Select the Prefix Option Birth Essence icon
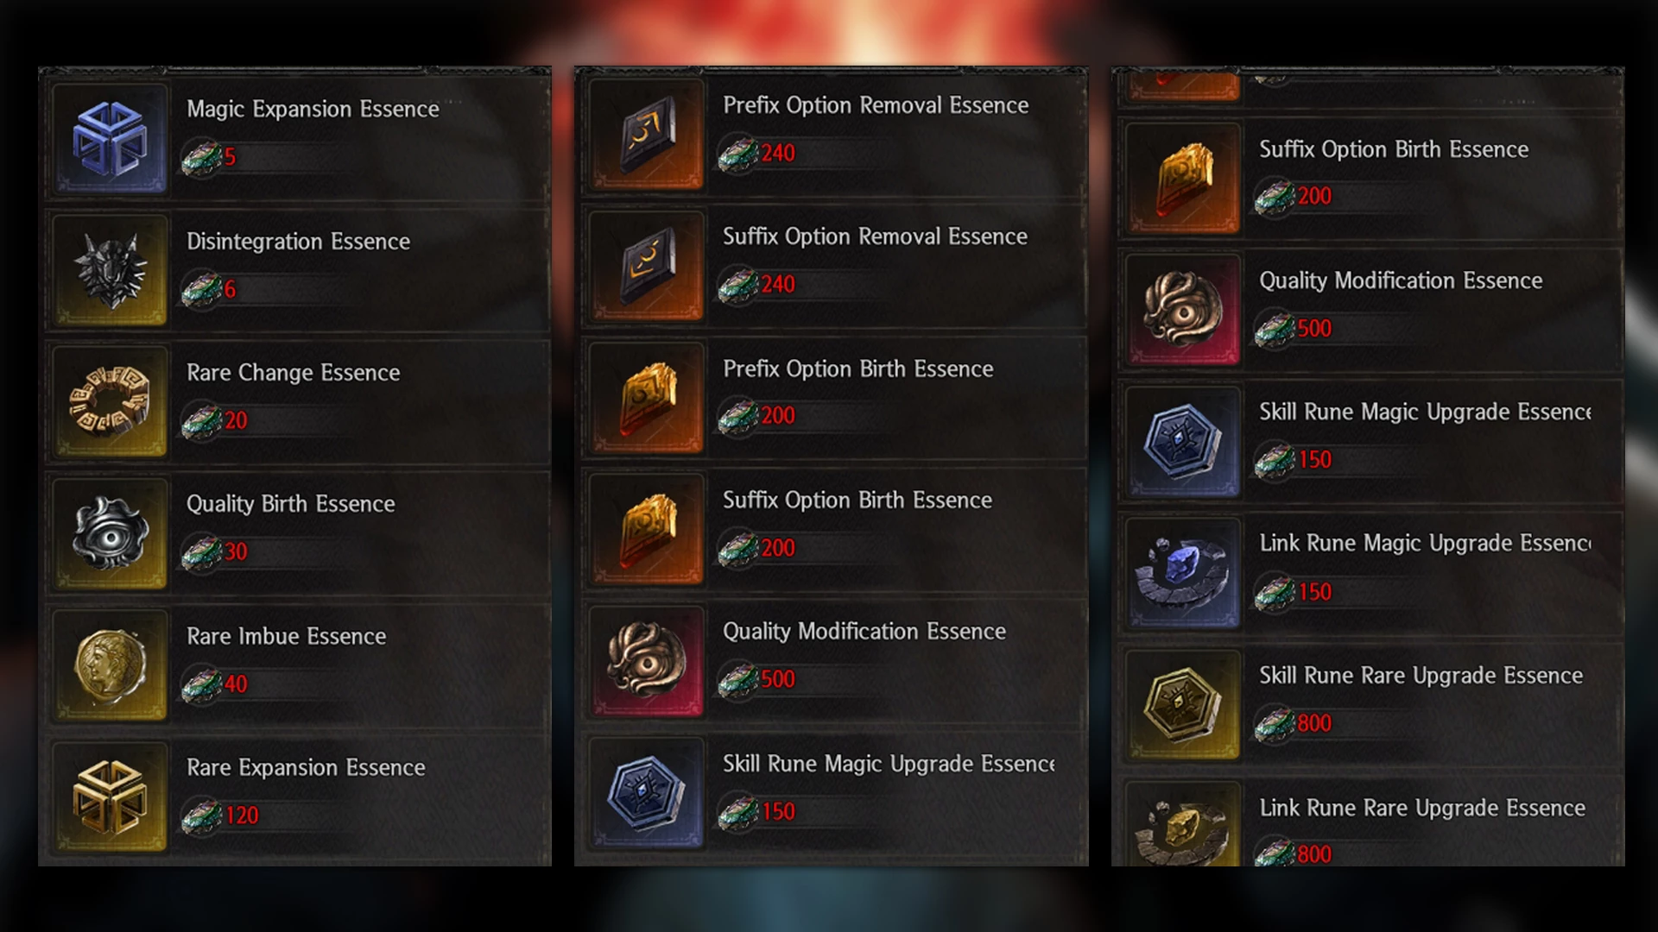 [x=647, y=398]
